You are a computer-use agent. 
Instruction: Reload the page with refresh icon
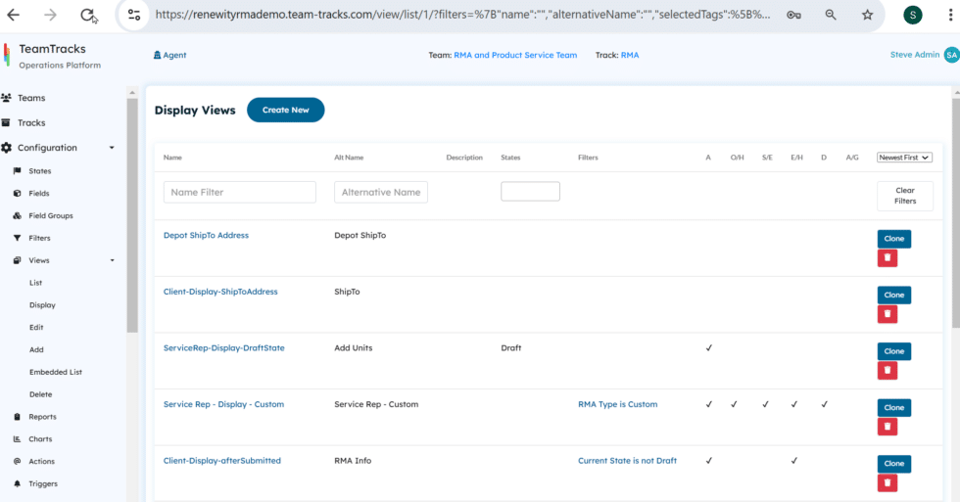(87, 15)
